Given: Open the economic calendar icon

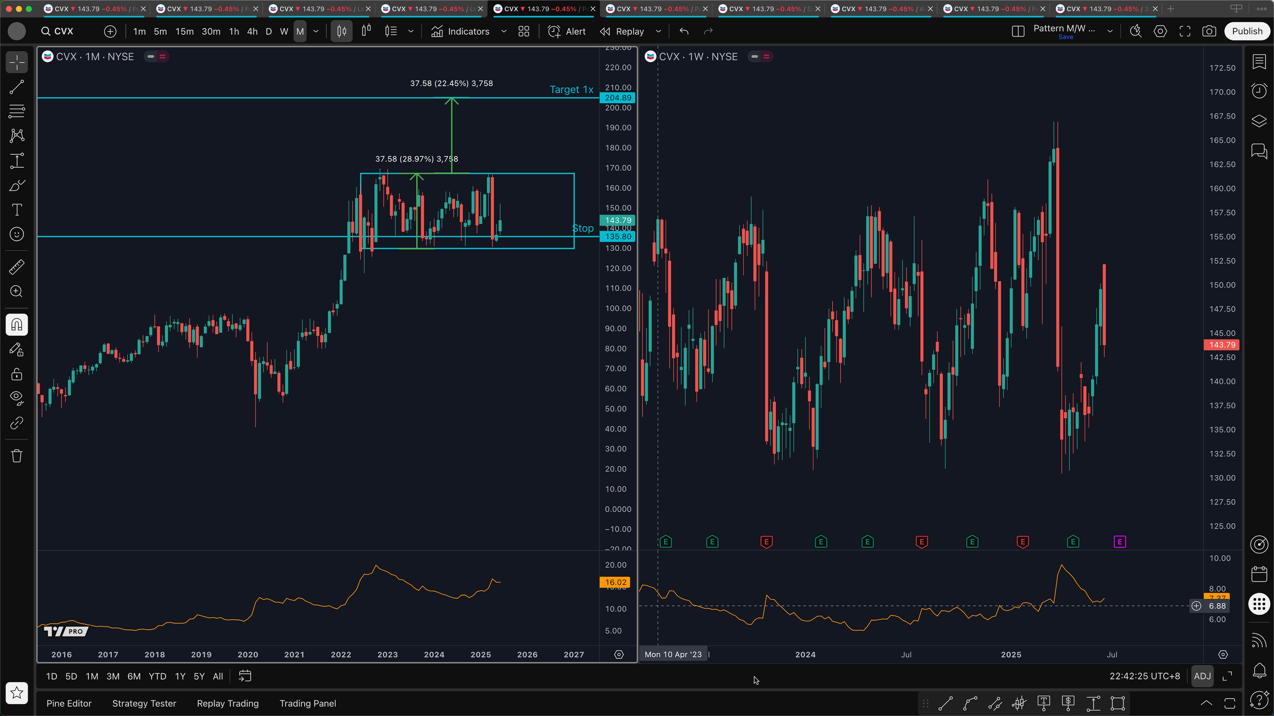Looking at the screenshot, I should (x=1259, y=574).
